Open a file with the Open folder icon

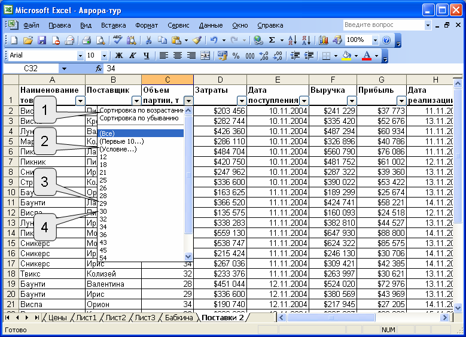[x=28, y=40]
